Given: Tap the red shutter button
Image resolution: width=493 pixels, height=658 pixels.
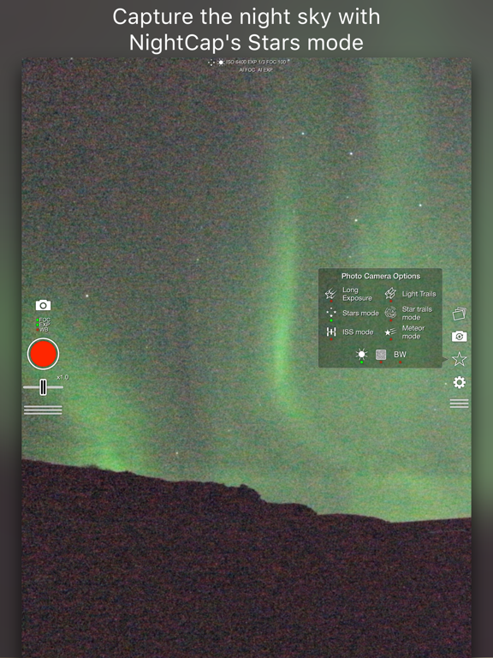Looking at the screenshot, I should (43, 354).
